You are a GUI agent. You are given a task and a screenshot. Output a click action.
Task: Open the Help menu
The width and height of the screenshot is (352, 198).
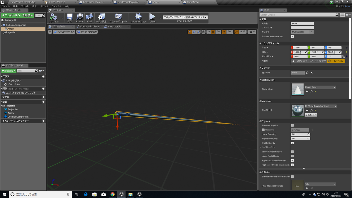(x=67, y=6)
